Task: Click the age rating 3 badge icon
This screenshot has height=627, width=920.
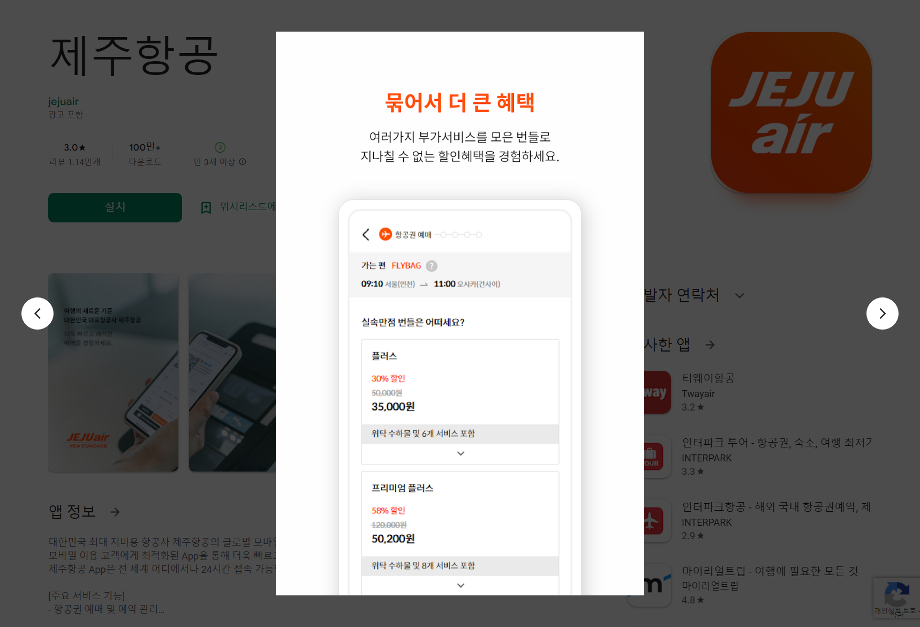Action: 220,147
